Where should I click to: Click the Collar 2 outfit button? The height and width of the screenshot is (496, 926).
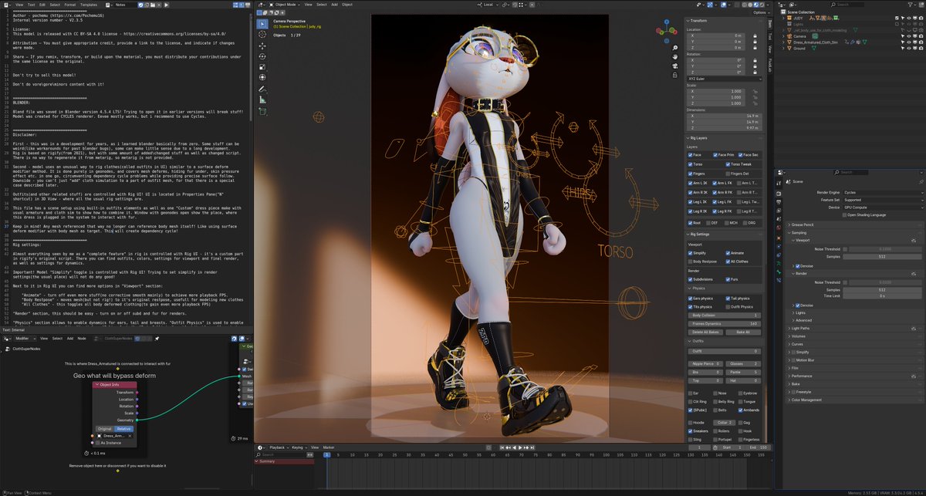725,423
